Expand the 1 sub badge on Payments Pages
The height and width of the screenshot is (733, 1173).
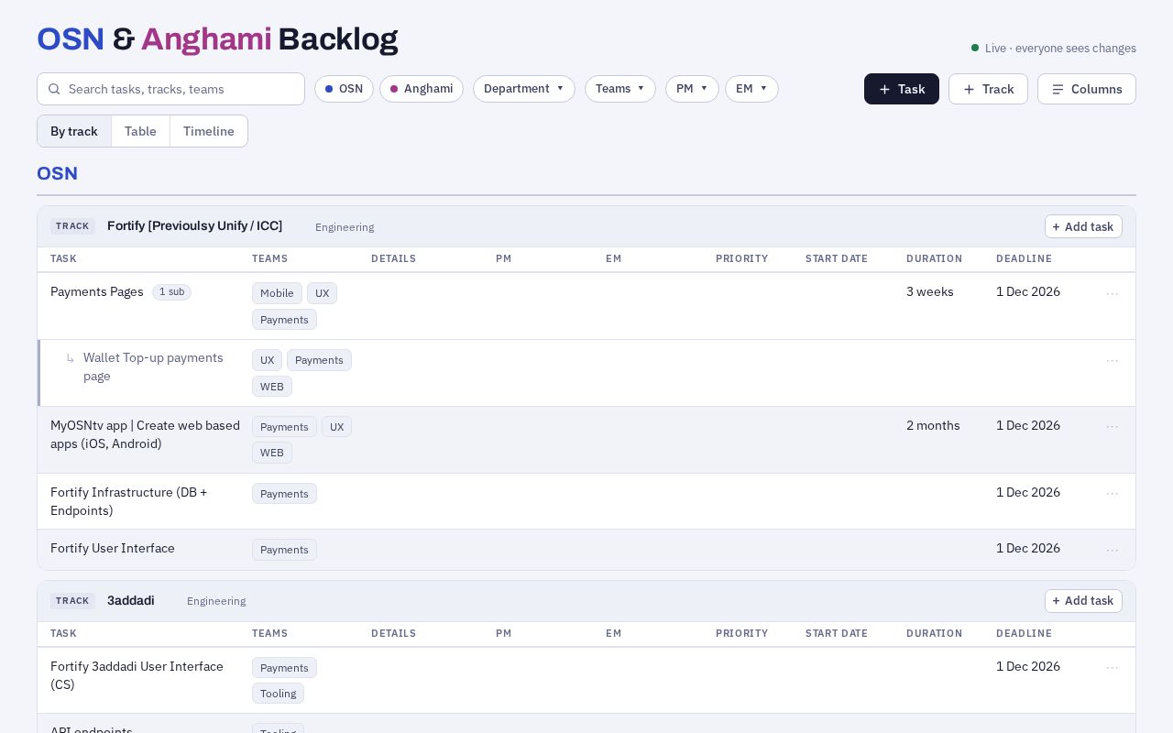171,291
